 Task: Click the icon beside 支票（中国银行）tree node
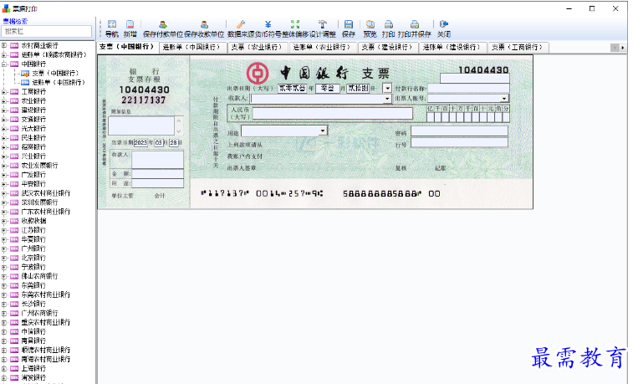(25, 73)
